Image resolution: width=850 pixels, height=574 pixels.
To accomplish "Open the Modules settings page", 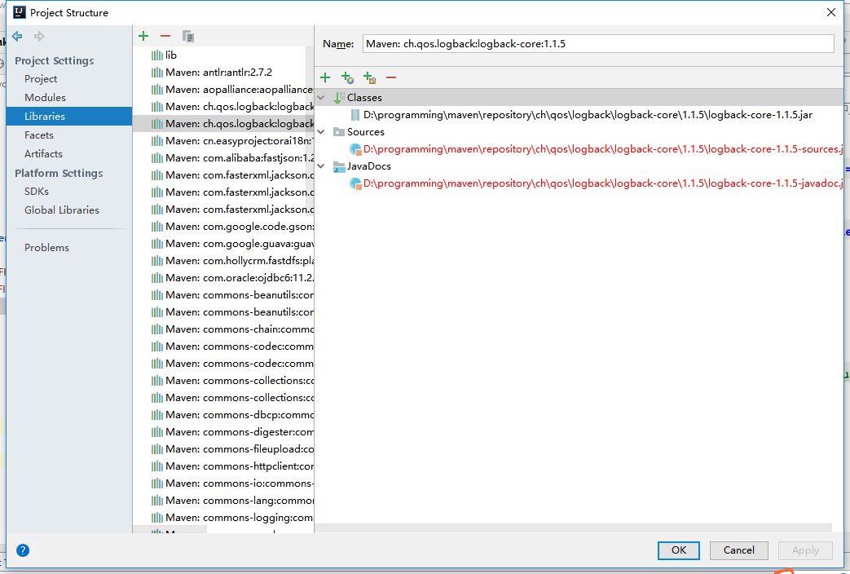I will [x=45, y=98].
